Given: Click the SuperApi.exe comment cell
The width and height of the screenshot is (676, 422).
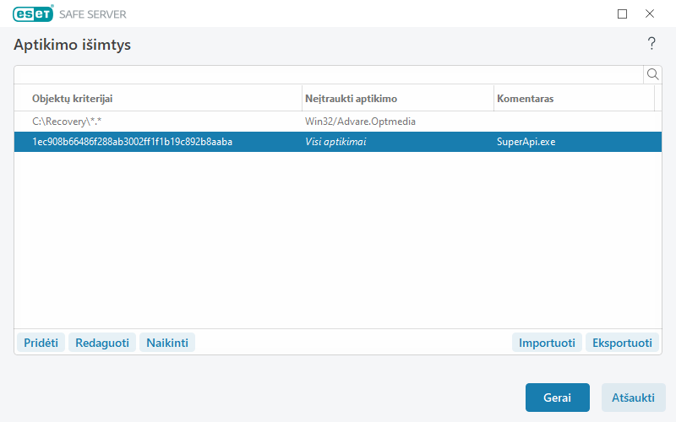Looking at the screenshot, I should [526, 142].
